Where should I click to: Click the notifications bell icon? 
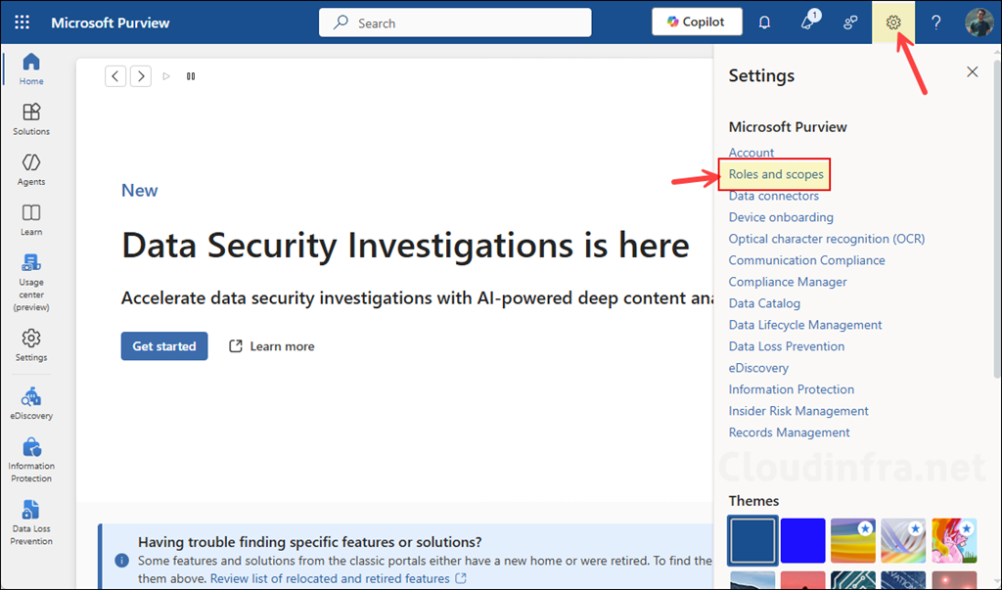pos(765,22)
